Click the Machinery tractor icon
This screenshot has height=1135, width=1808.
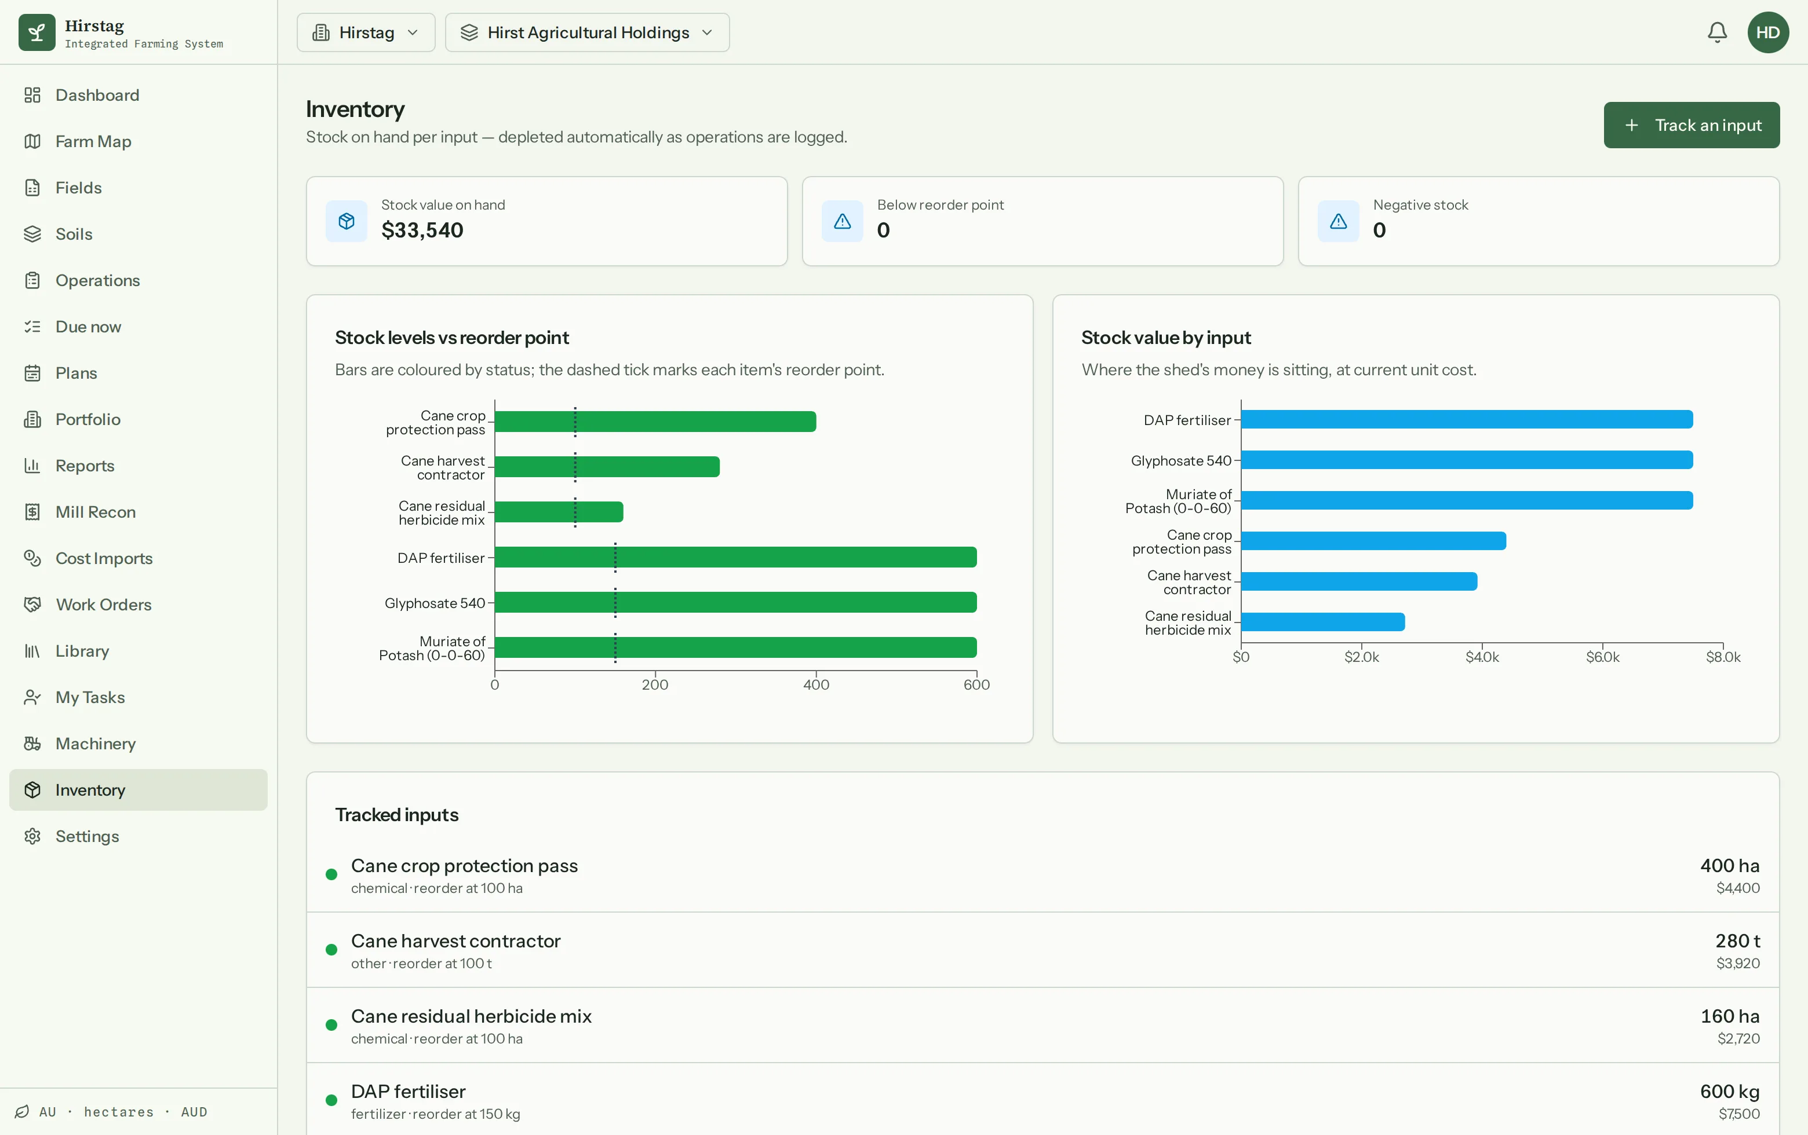point(32,744)
